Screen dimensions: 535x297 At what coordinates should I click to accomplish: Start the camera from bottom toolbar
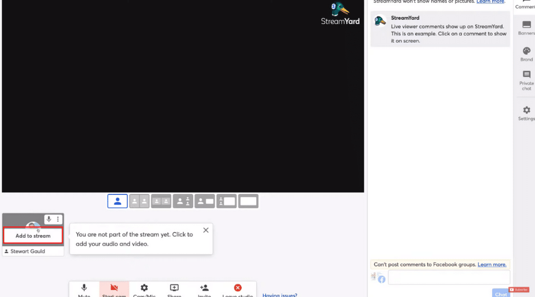(114, 290)
